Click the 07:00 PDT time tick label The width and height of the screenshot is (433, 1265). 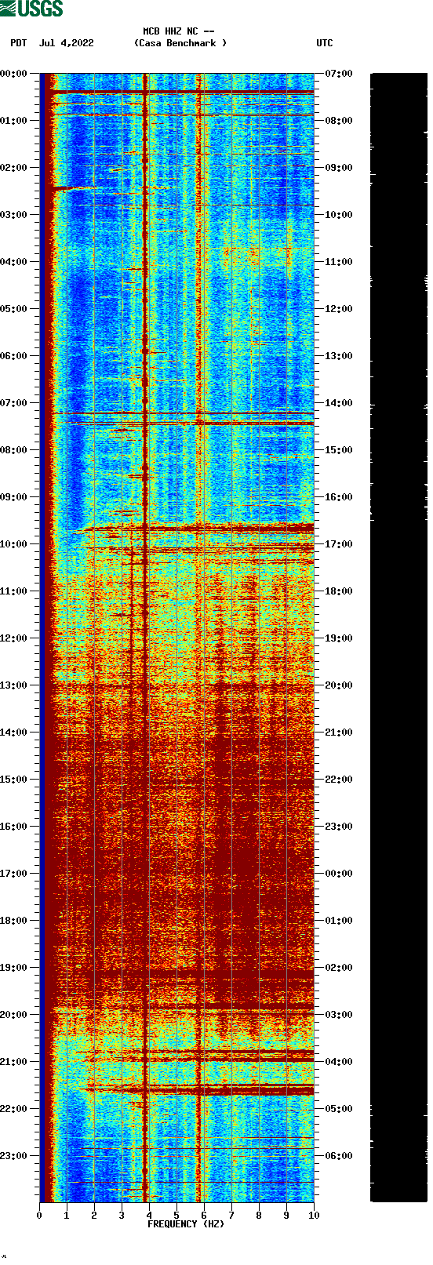[13, 403]
